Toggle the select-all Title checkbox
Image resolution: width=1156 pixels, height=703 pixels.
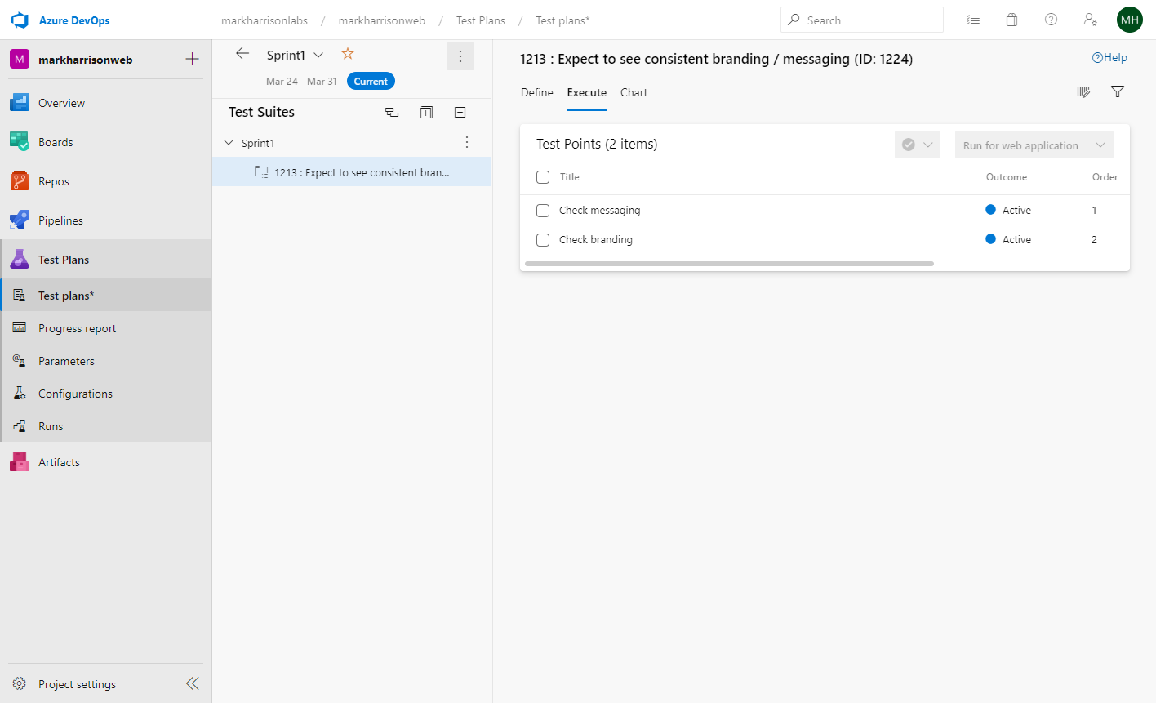(543, 177)
